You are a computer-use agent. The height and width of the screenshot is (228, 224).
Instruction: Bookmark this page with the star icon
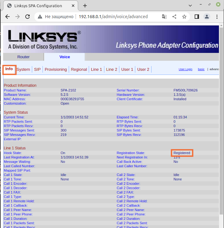pyautogui.click(x=184, y=17)
